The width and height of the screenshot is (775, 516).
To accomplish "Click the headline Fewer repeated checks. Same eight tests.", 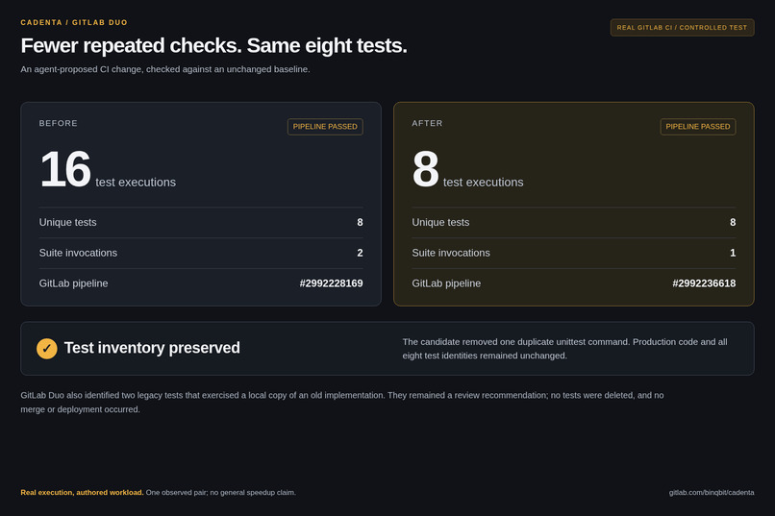I will click(213, 45).
